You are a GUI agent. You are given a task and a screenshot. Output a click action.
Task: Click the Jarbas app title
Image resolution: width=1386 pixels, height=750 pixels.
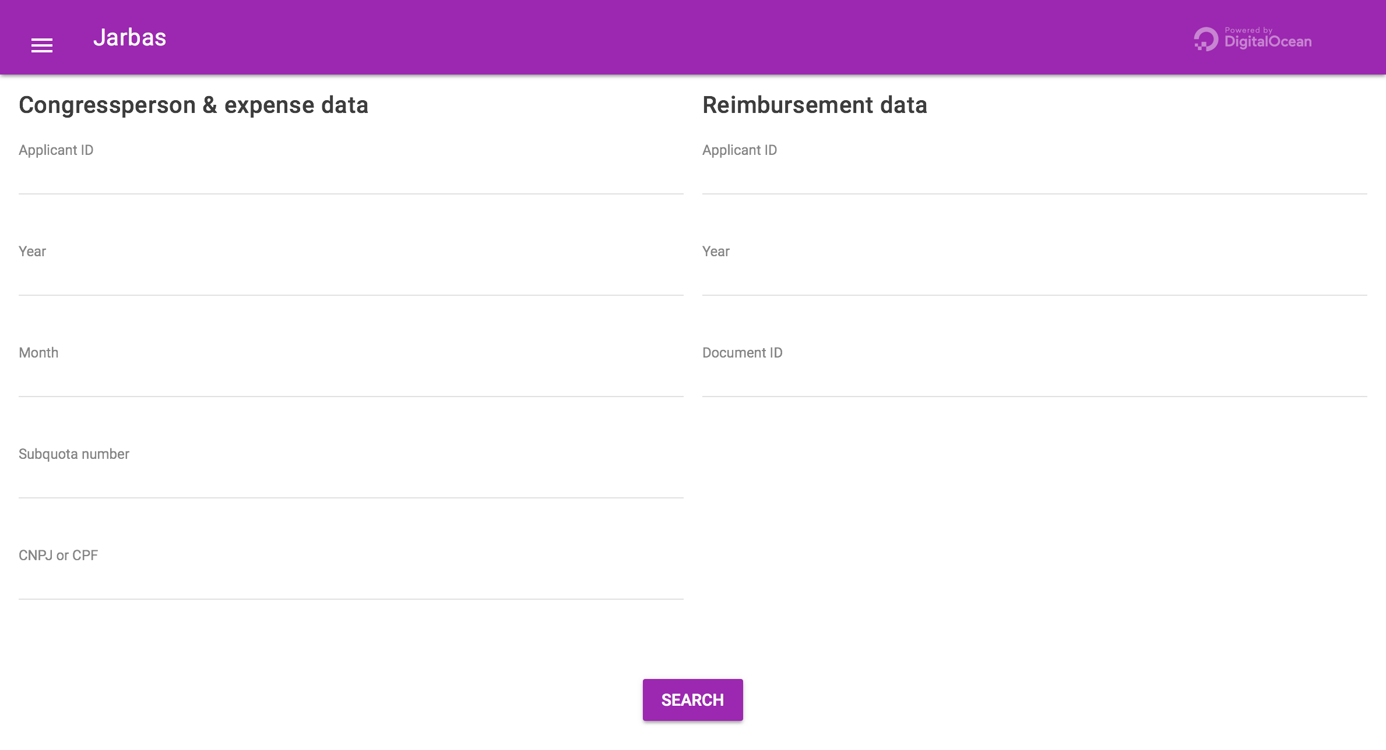(x=130, y=37)
